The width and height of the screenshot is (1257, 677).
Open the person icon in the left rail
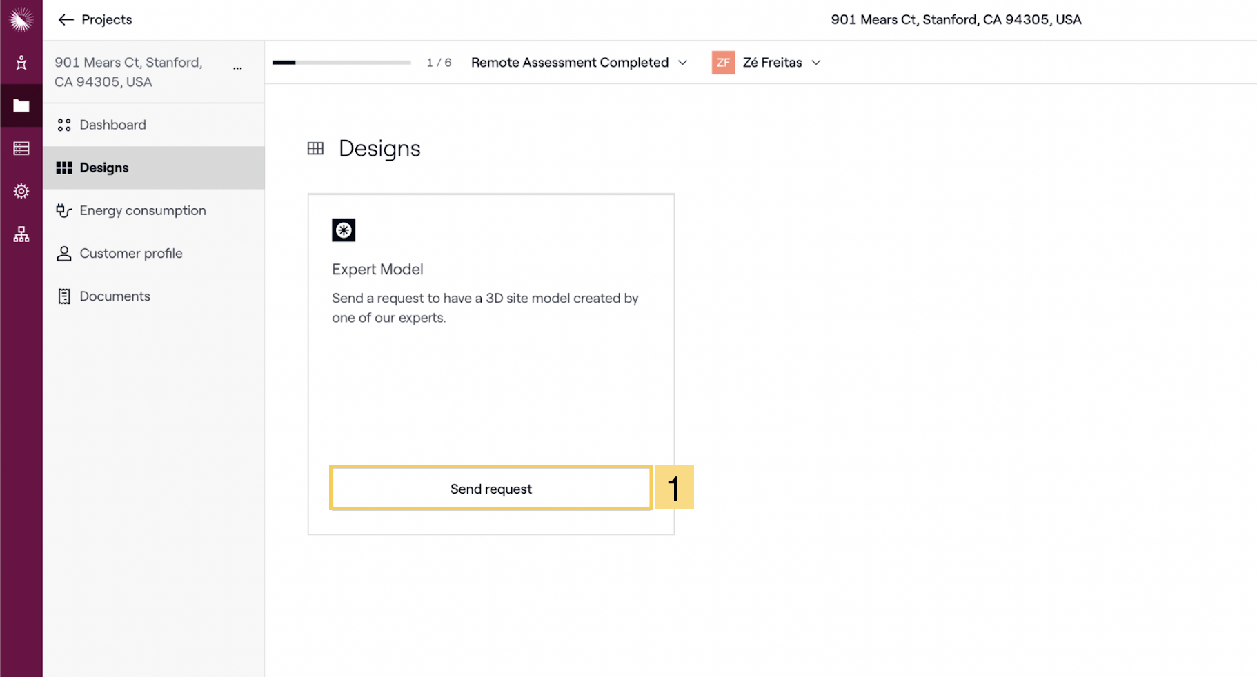(x=21, y=63)
